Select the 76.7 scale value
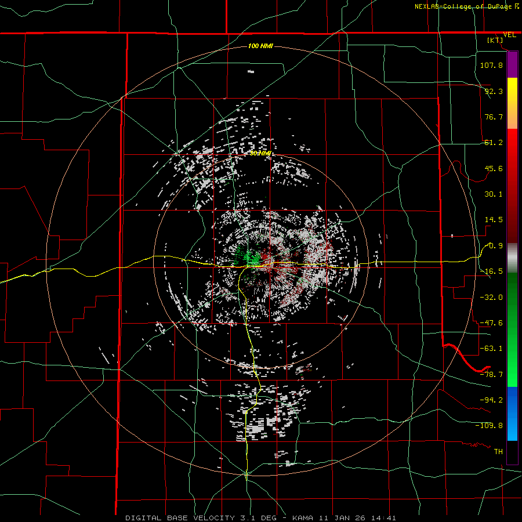Viewport: 522px width, 522px height. 494,117
